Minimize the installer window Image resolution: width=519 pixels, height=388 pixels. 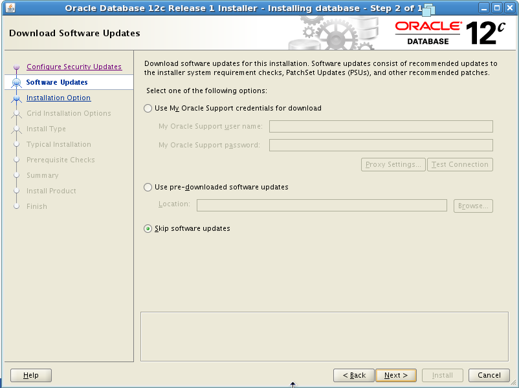pyautogui.click(x=484, y=8)
